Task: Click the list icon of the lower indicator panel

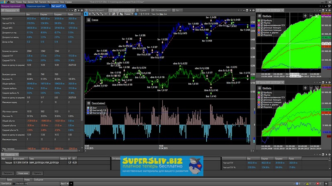Action: [88, 103]
